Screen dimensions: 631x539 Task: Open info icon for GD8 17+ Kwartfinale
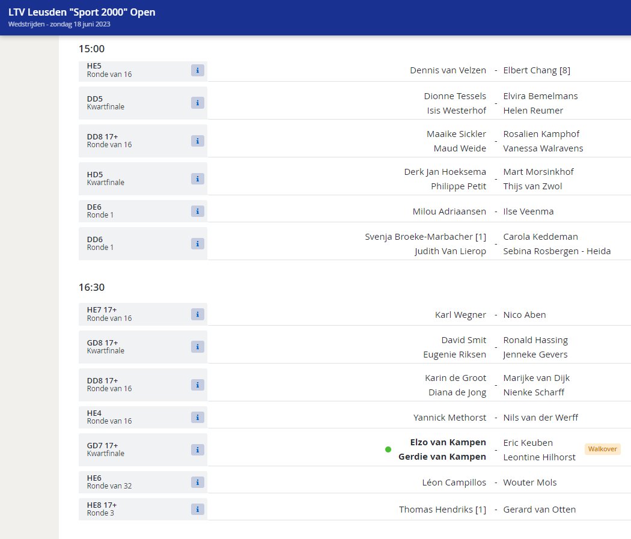point(197,347)
